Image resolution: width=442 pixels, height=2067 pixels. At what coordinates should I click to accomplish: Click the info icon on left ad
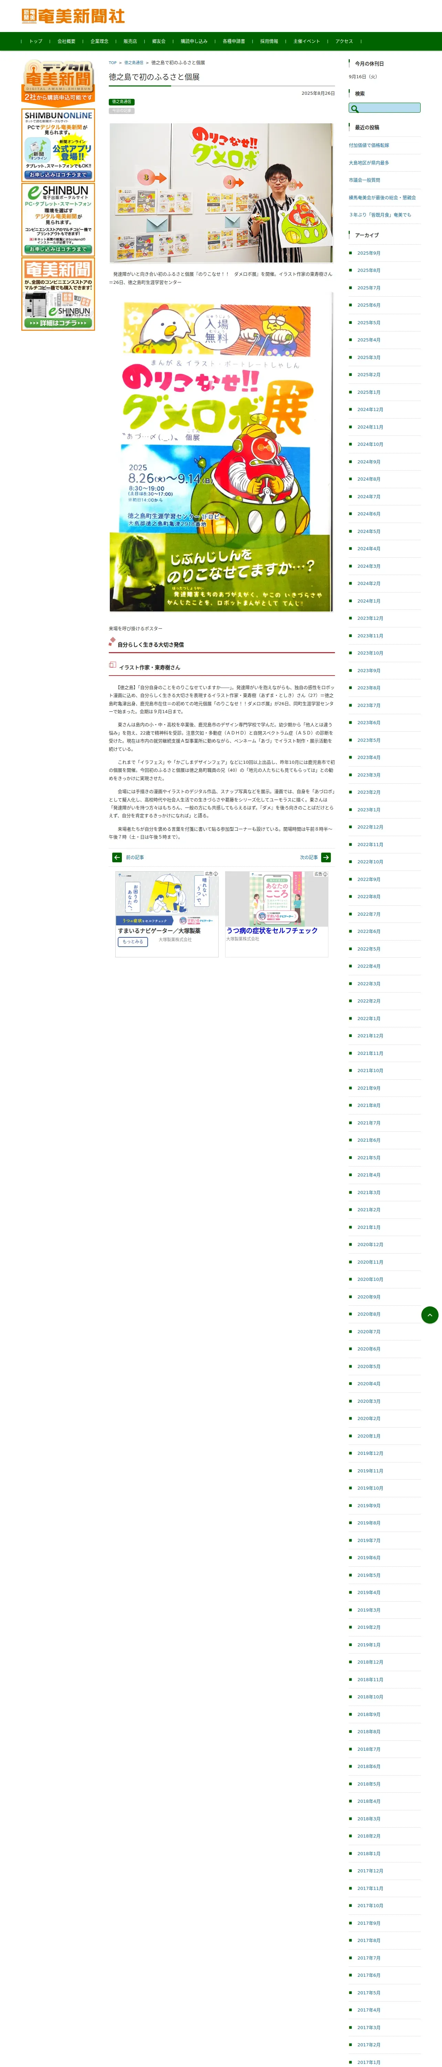tap(216, 874)
